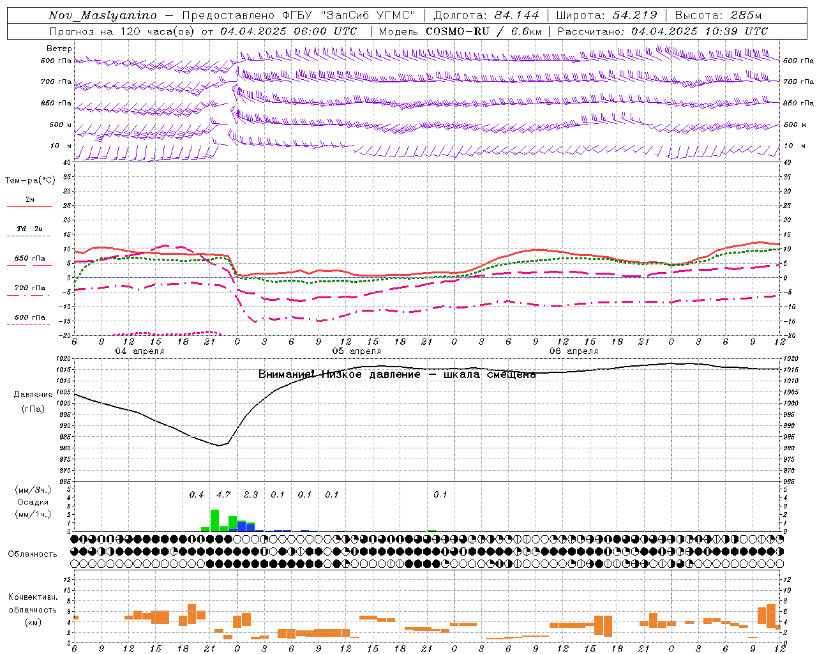Click the Давление pressure chart label

click(x=33, y=395)
